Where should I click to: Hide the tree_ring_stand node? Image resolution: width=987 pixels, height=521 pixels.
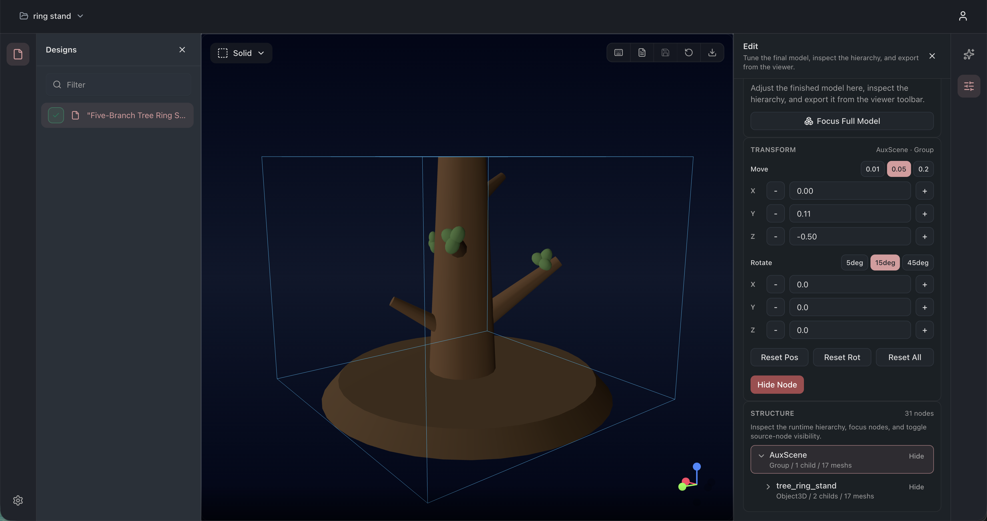[916, 487]
